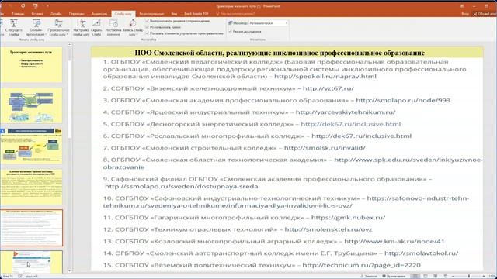Click the Sign in (Вход) link

(x=465, y=14)
